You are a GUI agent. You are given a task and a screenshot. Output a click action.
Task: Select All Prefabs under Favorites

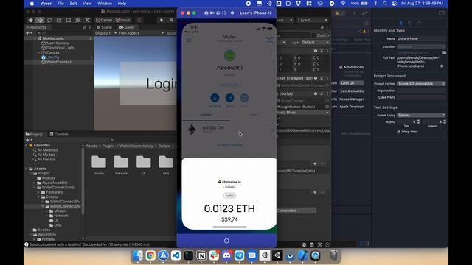click(x=46, y=160)
